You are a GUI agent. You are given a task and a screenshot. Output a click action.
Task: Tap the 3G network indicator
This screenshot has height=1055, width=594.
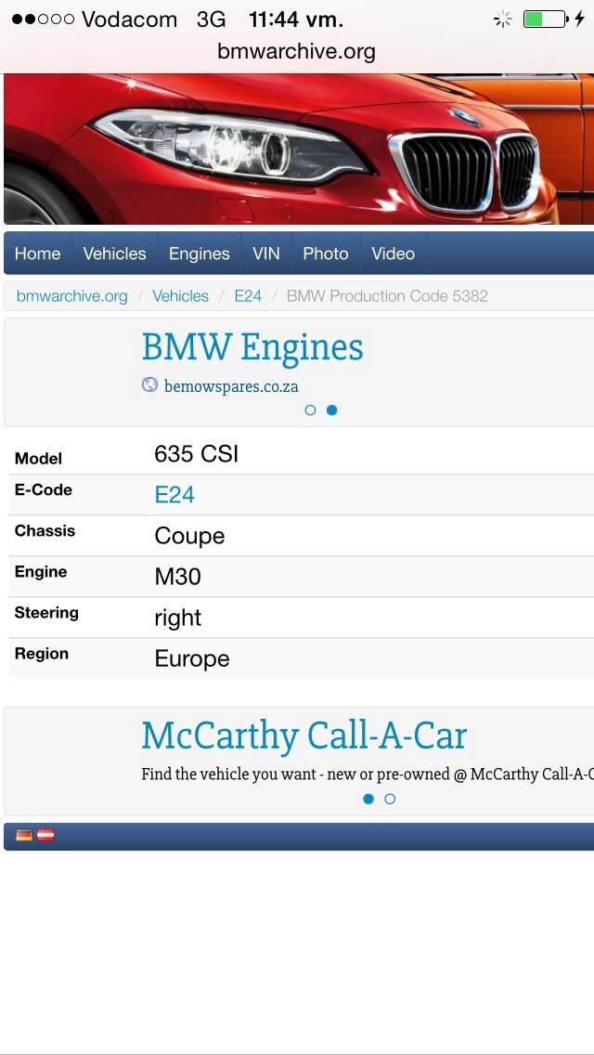point(211,20)
